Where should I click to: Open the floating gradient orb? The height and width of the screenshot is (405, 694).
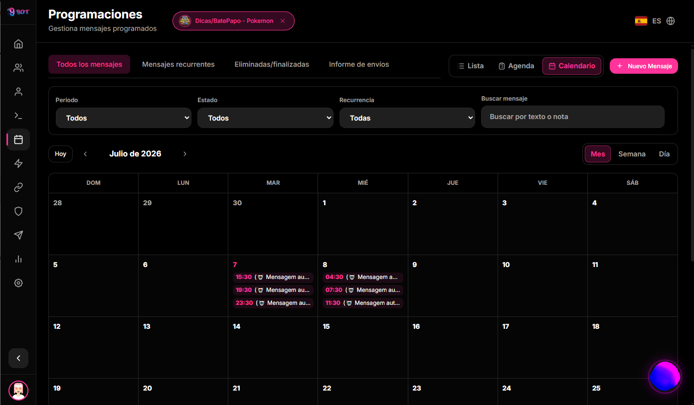click(665, 376)
